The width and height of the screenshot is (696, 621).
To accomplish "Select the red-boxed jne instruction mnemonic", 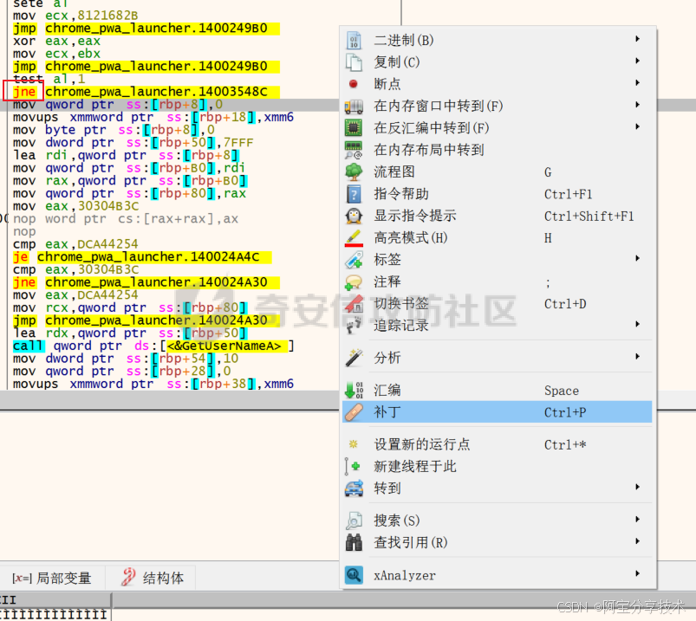I will click(x=24, y=92).
